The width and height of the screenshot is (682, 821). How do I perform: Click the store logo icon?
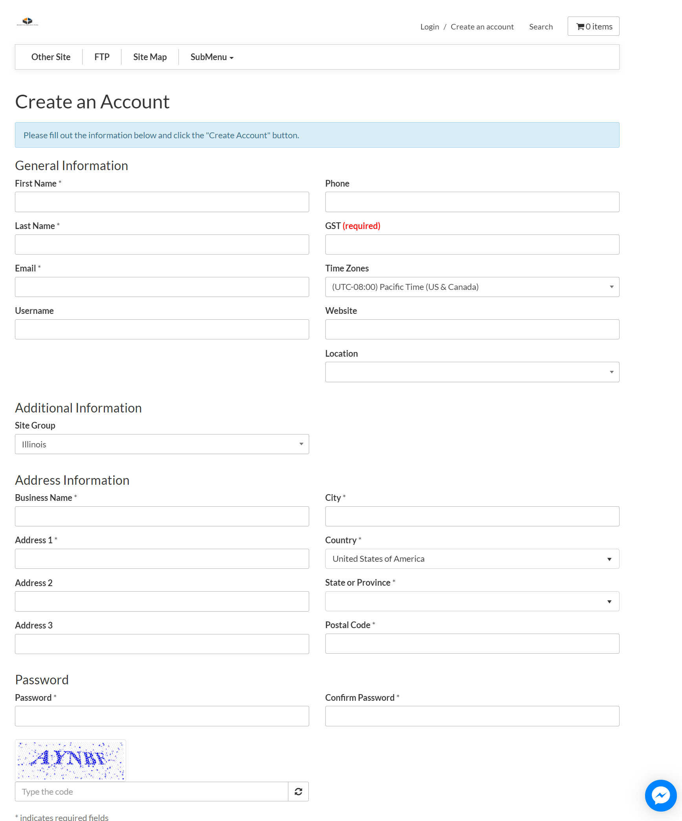[x=27, y=22]
